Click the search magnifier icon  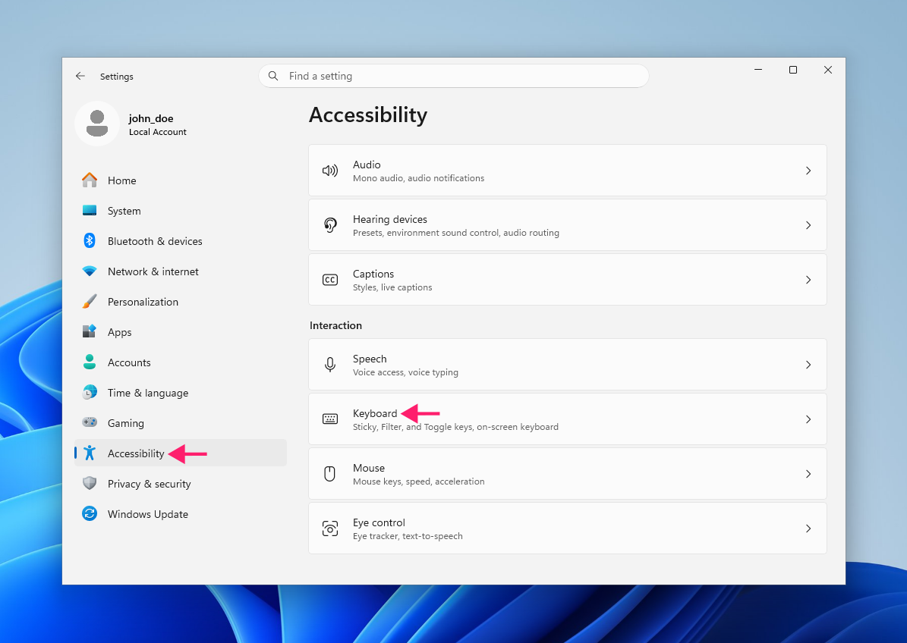(x=273, y=76)
